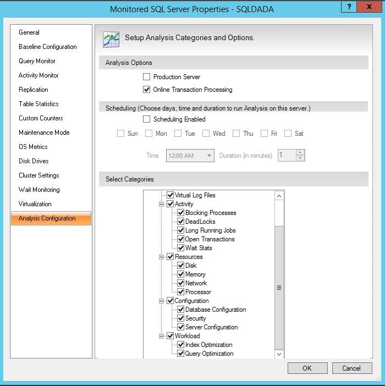The width and height of the screenshot is (385, 386).
Task: Tick the Fri day checkbox
Action: 264,134
